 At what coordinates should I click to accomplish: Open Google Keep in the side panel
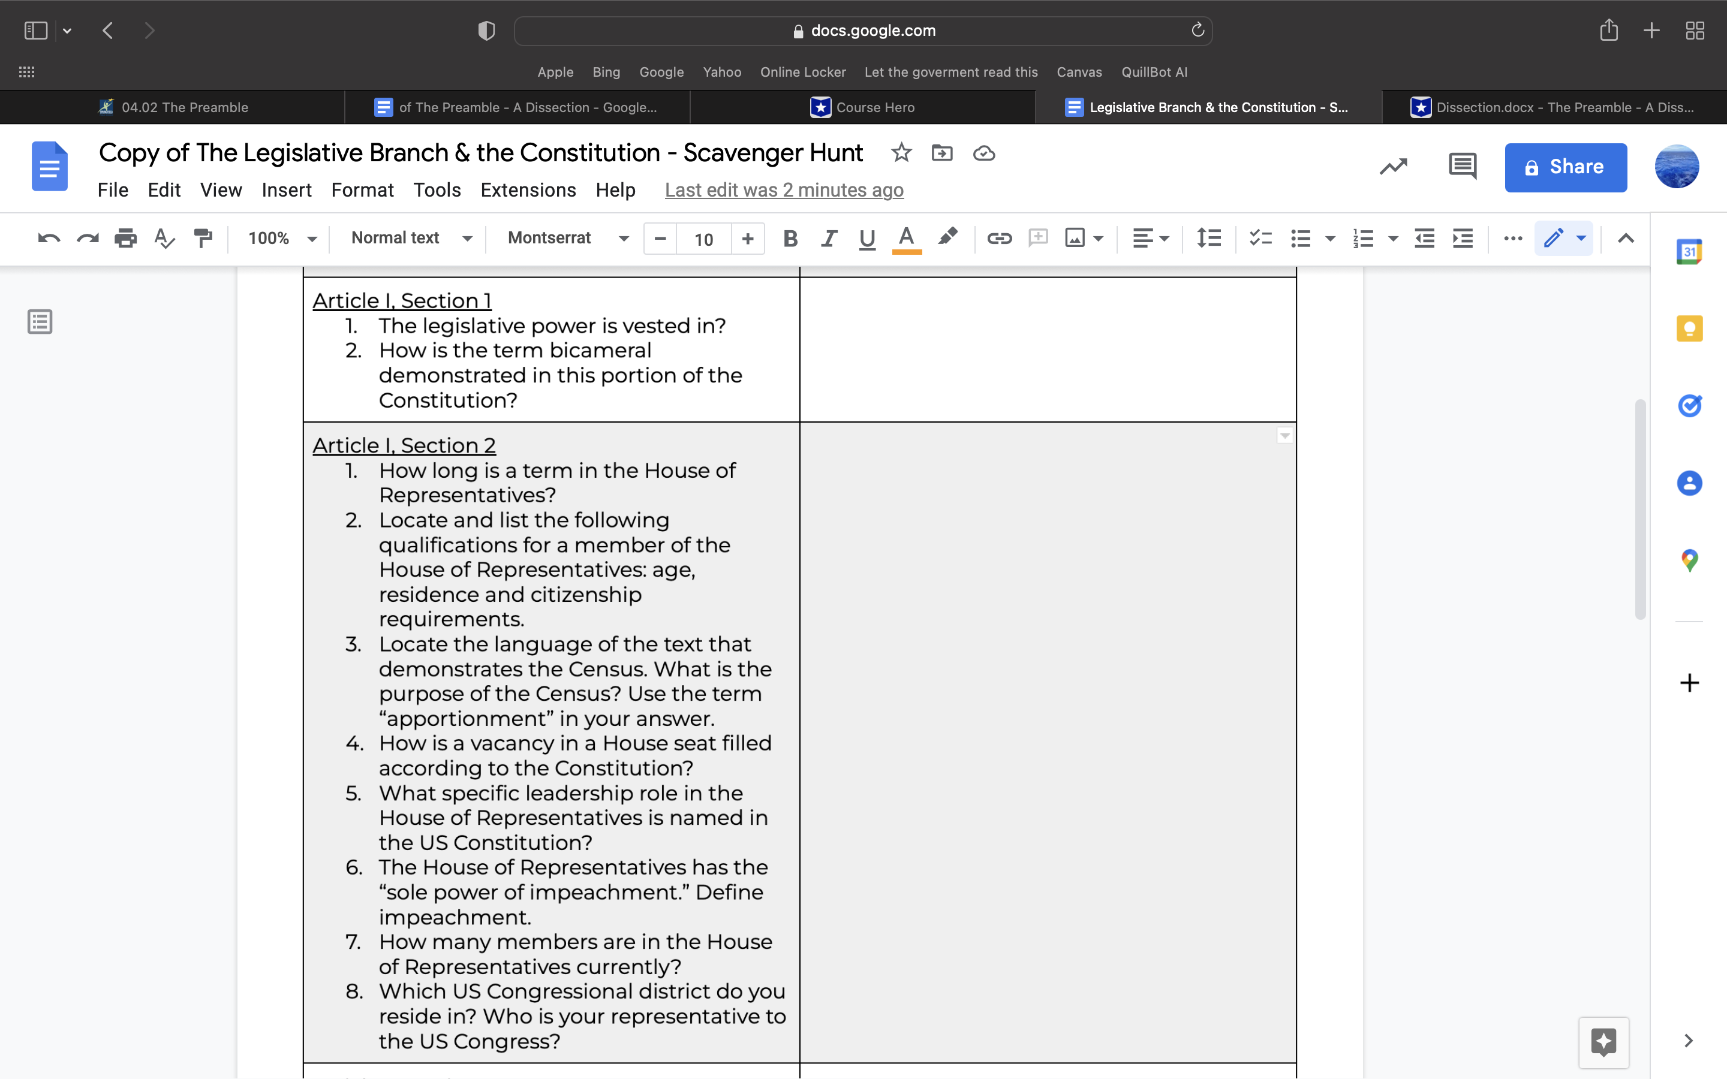click(x=1690, y=328)
